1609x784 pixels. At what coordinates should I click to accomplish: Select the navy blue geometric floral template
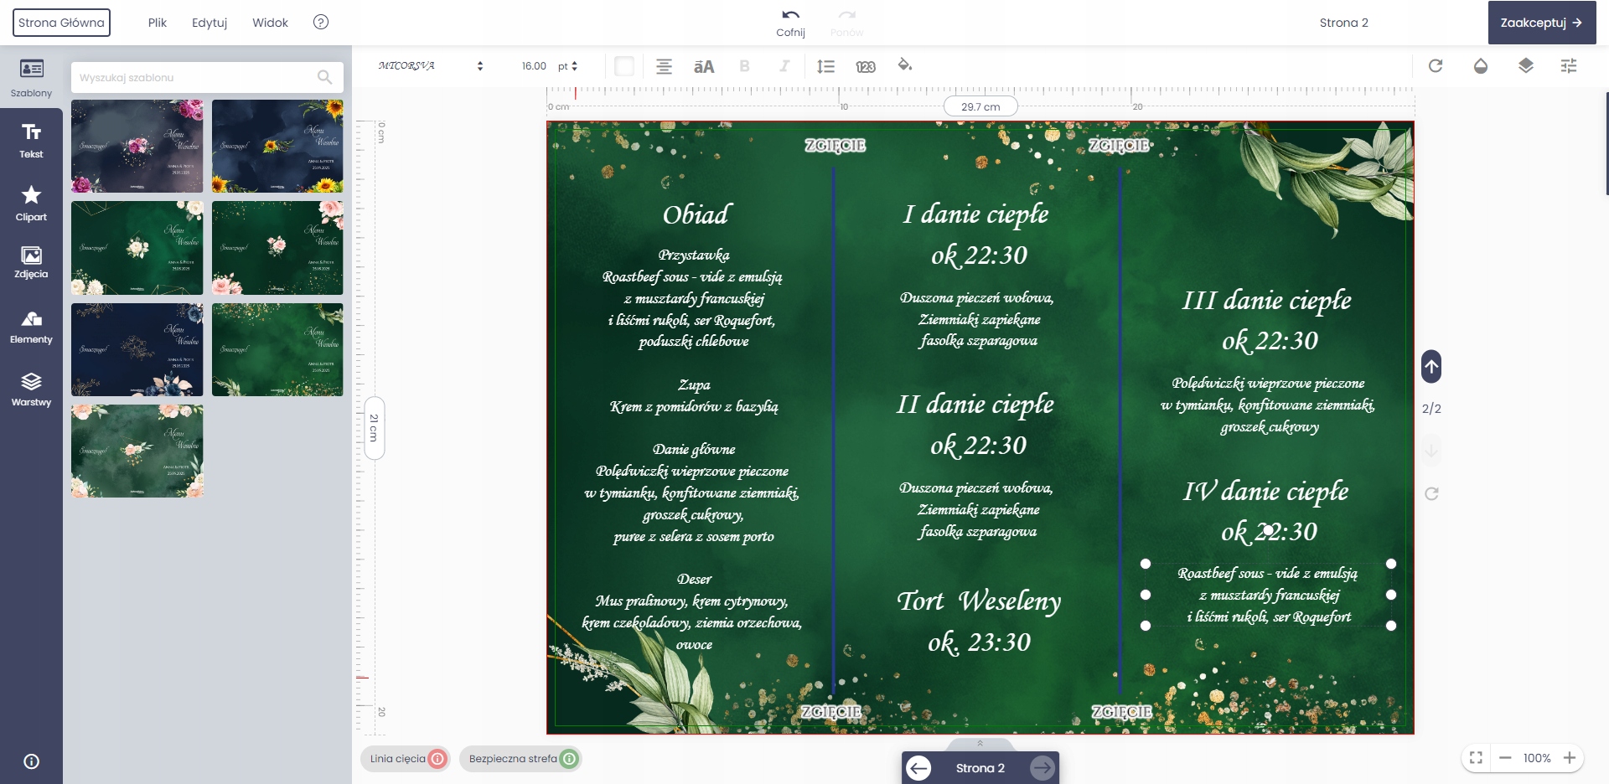click(x=137, y=349)
